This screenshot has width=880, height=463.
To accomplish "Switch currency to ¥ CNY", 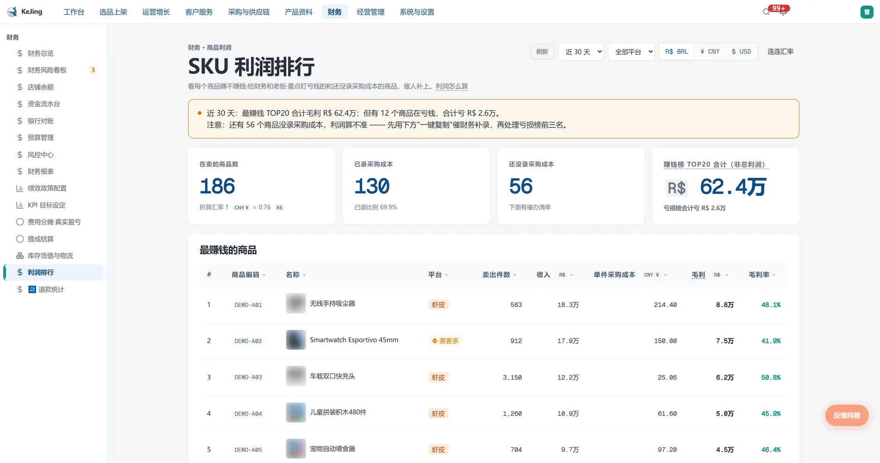I will tap(710, 51).
